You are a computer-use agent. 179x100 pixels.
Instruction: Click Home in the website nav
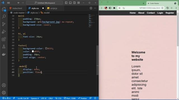(x=133, y=13)
